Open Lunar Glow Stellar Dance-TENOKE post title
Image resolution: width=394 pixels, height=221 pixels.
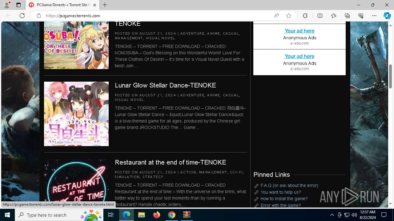[x=165, y=85]
